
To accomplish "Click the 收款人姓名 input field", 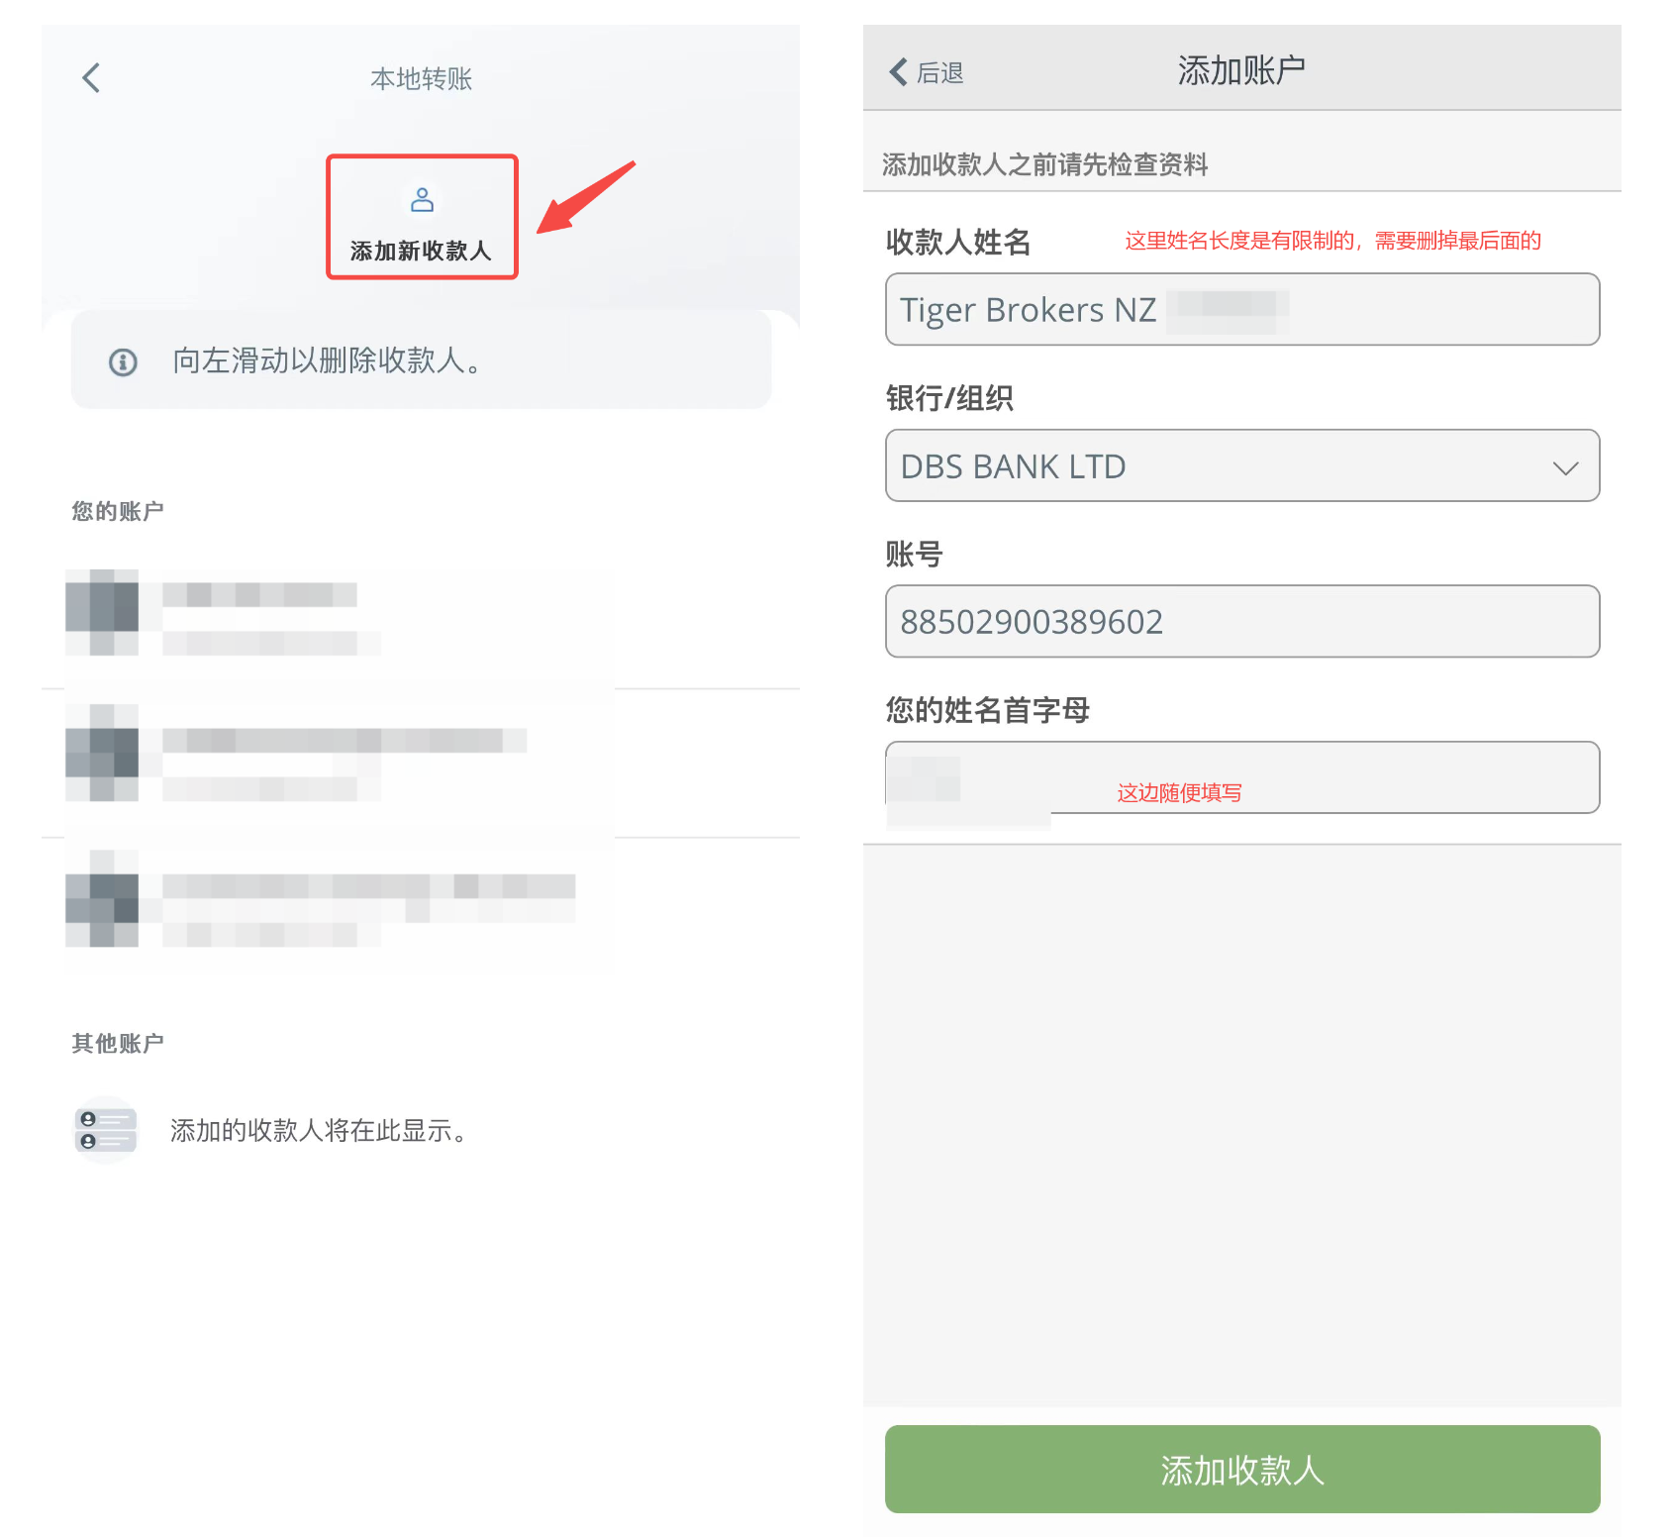I will click(x=1242, y=309).
